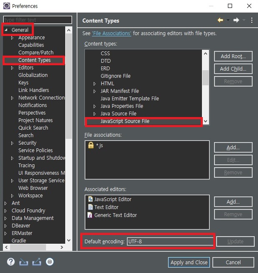Click the Add Root... button
The height and width of the screenshot is (273, 258).
pos(233,56)
